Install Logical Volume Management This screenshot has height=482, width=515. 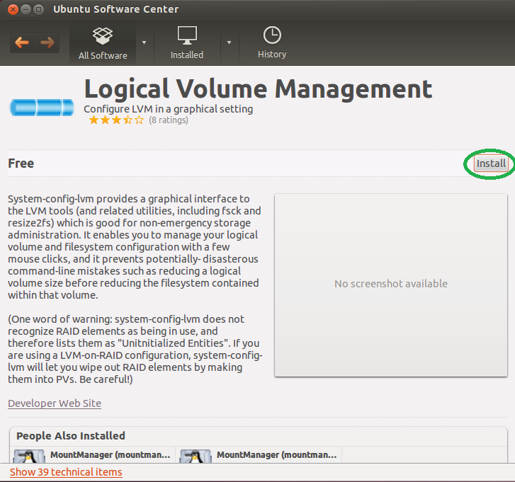tap(491, 163)
